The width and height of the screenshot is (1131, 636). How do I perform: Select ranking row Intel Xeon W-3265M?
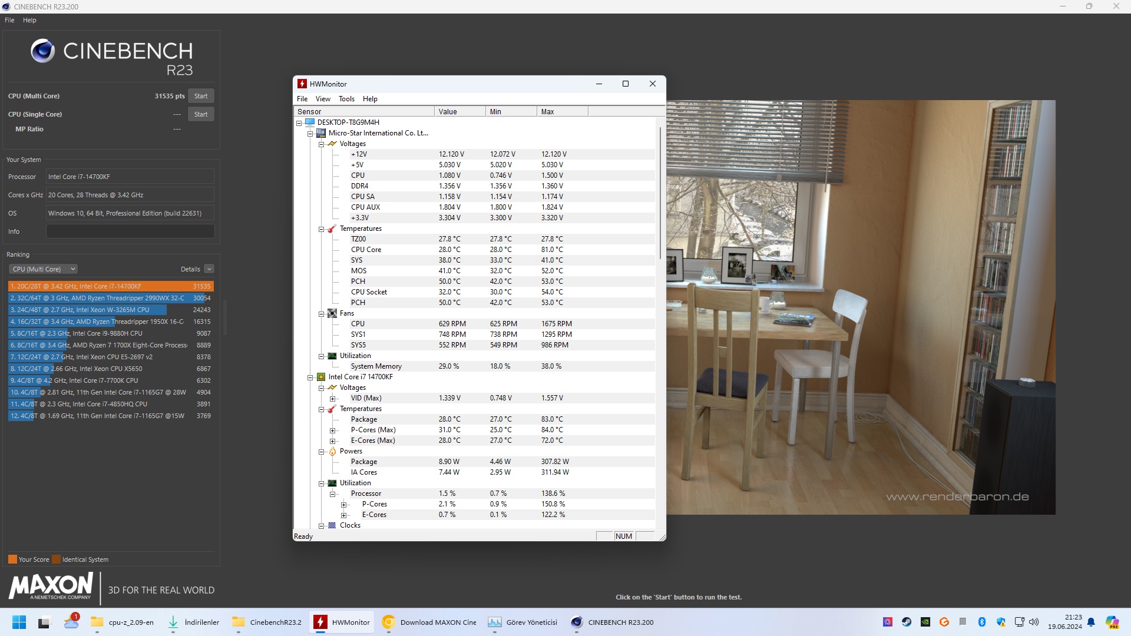coord(111,310)
